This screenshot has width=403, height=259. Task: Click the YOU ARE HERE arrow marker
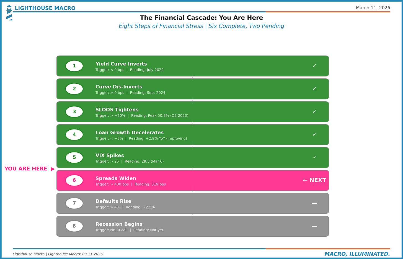(53, 169)
